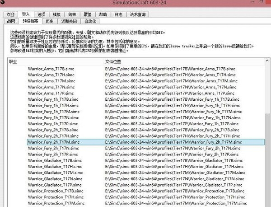This screenshot has width=271, height=215.
Task: Click the scrollbar up arrow of the profile list
Action: (x=267, y=61)
